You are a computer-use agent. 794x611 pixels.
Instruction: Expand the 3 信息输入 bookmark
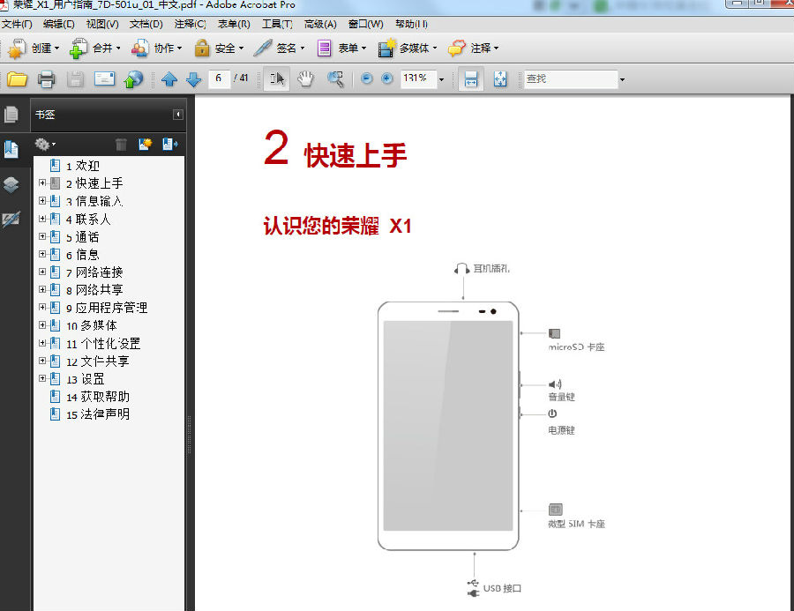(42, 200)
